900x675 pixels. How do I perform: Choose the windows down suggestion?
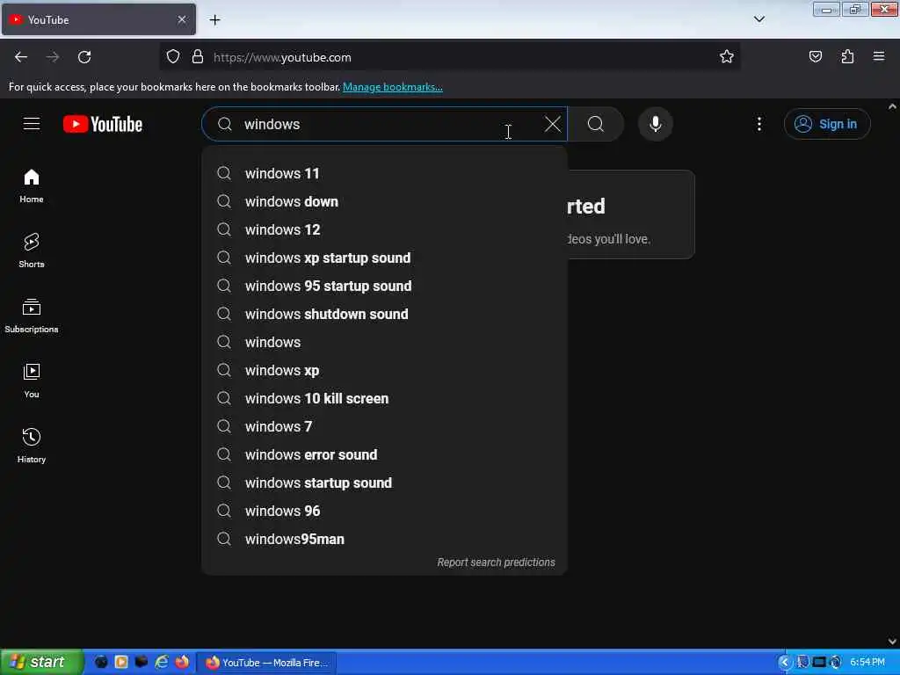click(x=384, y=201)
